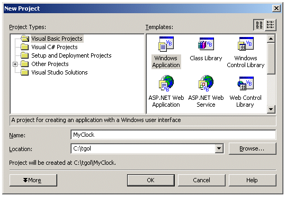Click the Other Projects folder icon
Screen dimensions: 286x197
point(24,64)
